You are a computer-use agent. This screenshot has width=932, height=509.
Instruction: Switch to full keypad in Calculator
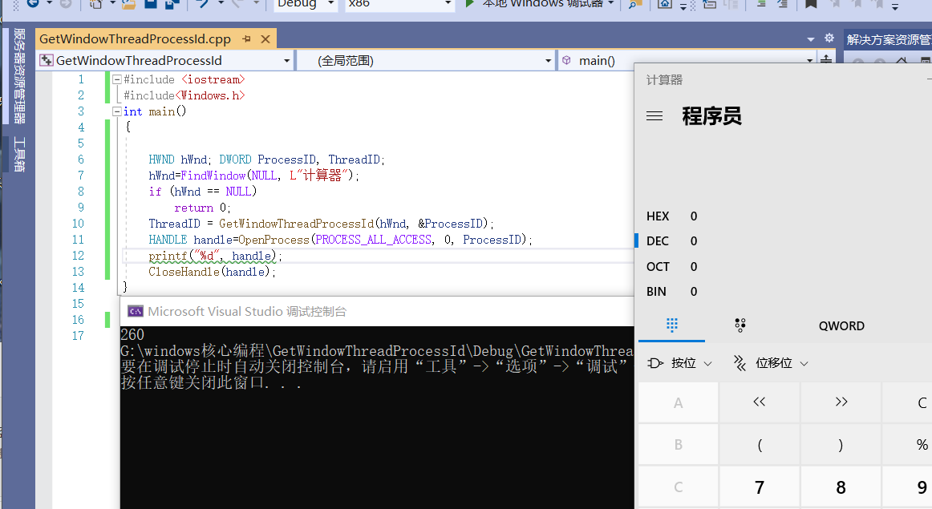click(671, 325)
